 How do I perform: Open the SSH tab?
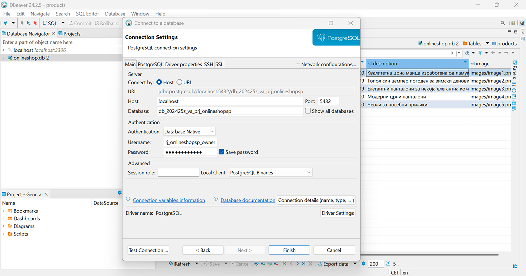[x=208, y=64]
